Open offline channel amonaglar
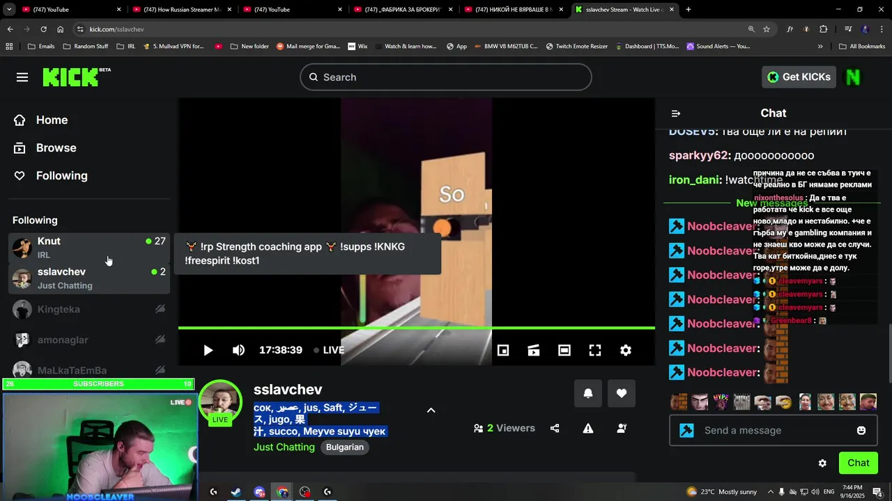Screen dimensions: 892x501 (89, 340)
